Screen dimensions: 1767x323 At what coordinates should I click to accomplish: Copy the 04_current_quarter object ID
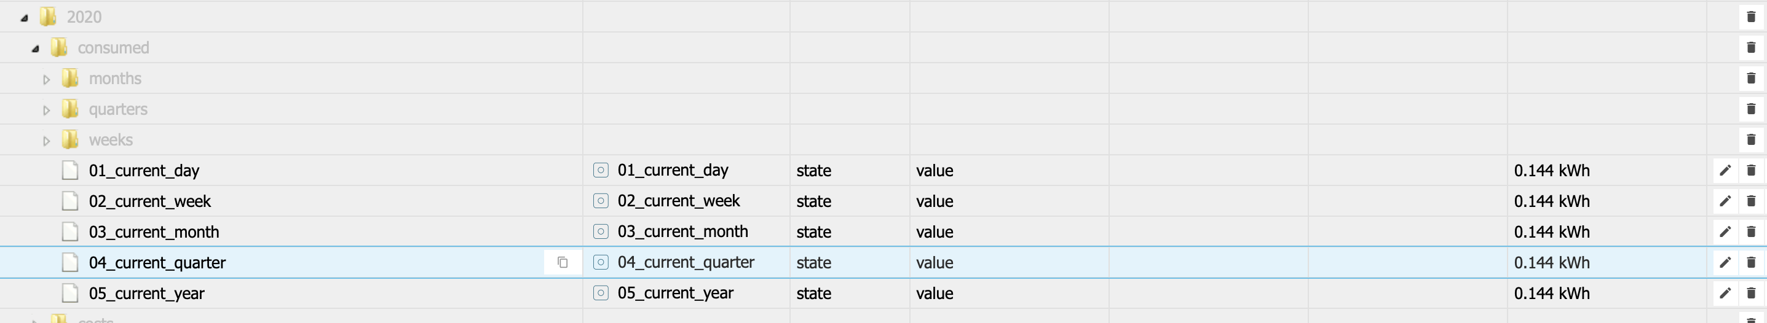pyautogui.click(x=563, y=263)
